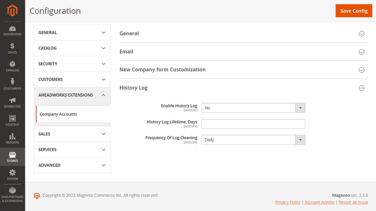The width and height of the screenshot is (376, 211).
Task: Open the Dashboard from the sidebar
Action: 12,31
